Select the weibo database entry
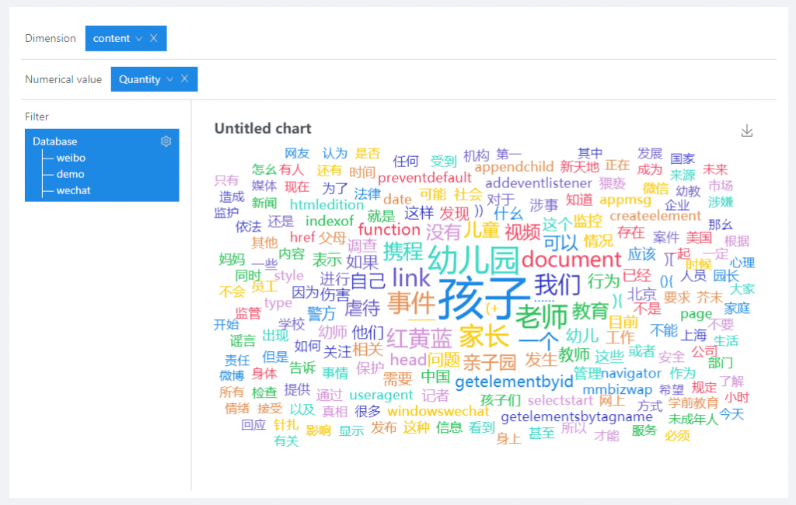The height and width of the screenshot is (505, 796). 71,158
